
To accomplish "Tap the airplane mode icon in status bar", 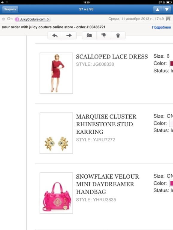I will (2, 2).
